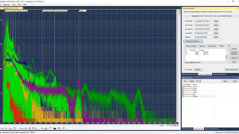The width and height of the screenshot is (239, 134).
Task: Toggle visibility of Cs-137 spectrum
Action: pos(183,87)
